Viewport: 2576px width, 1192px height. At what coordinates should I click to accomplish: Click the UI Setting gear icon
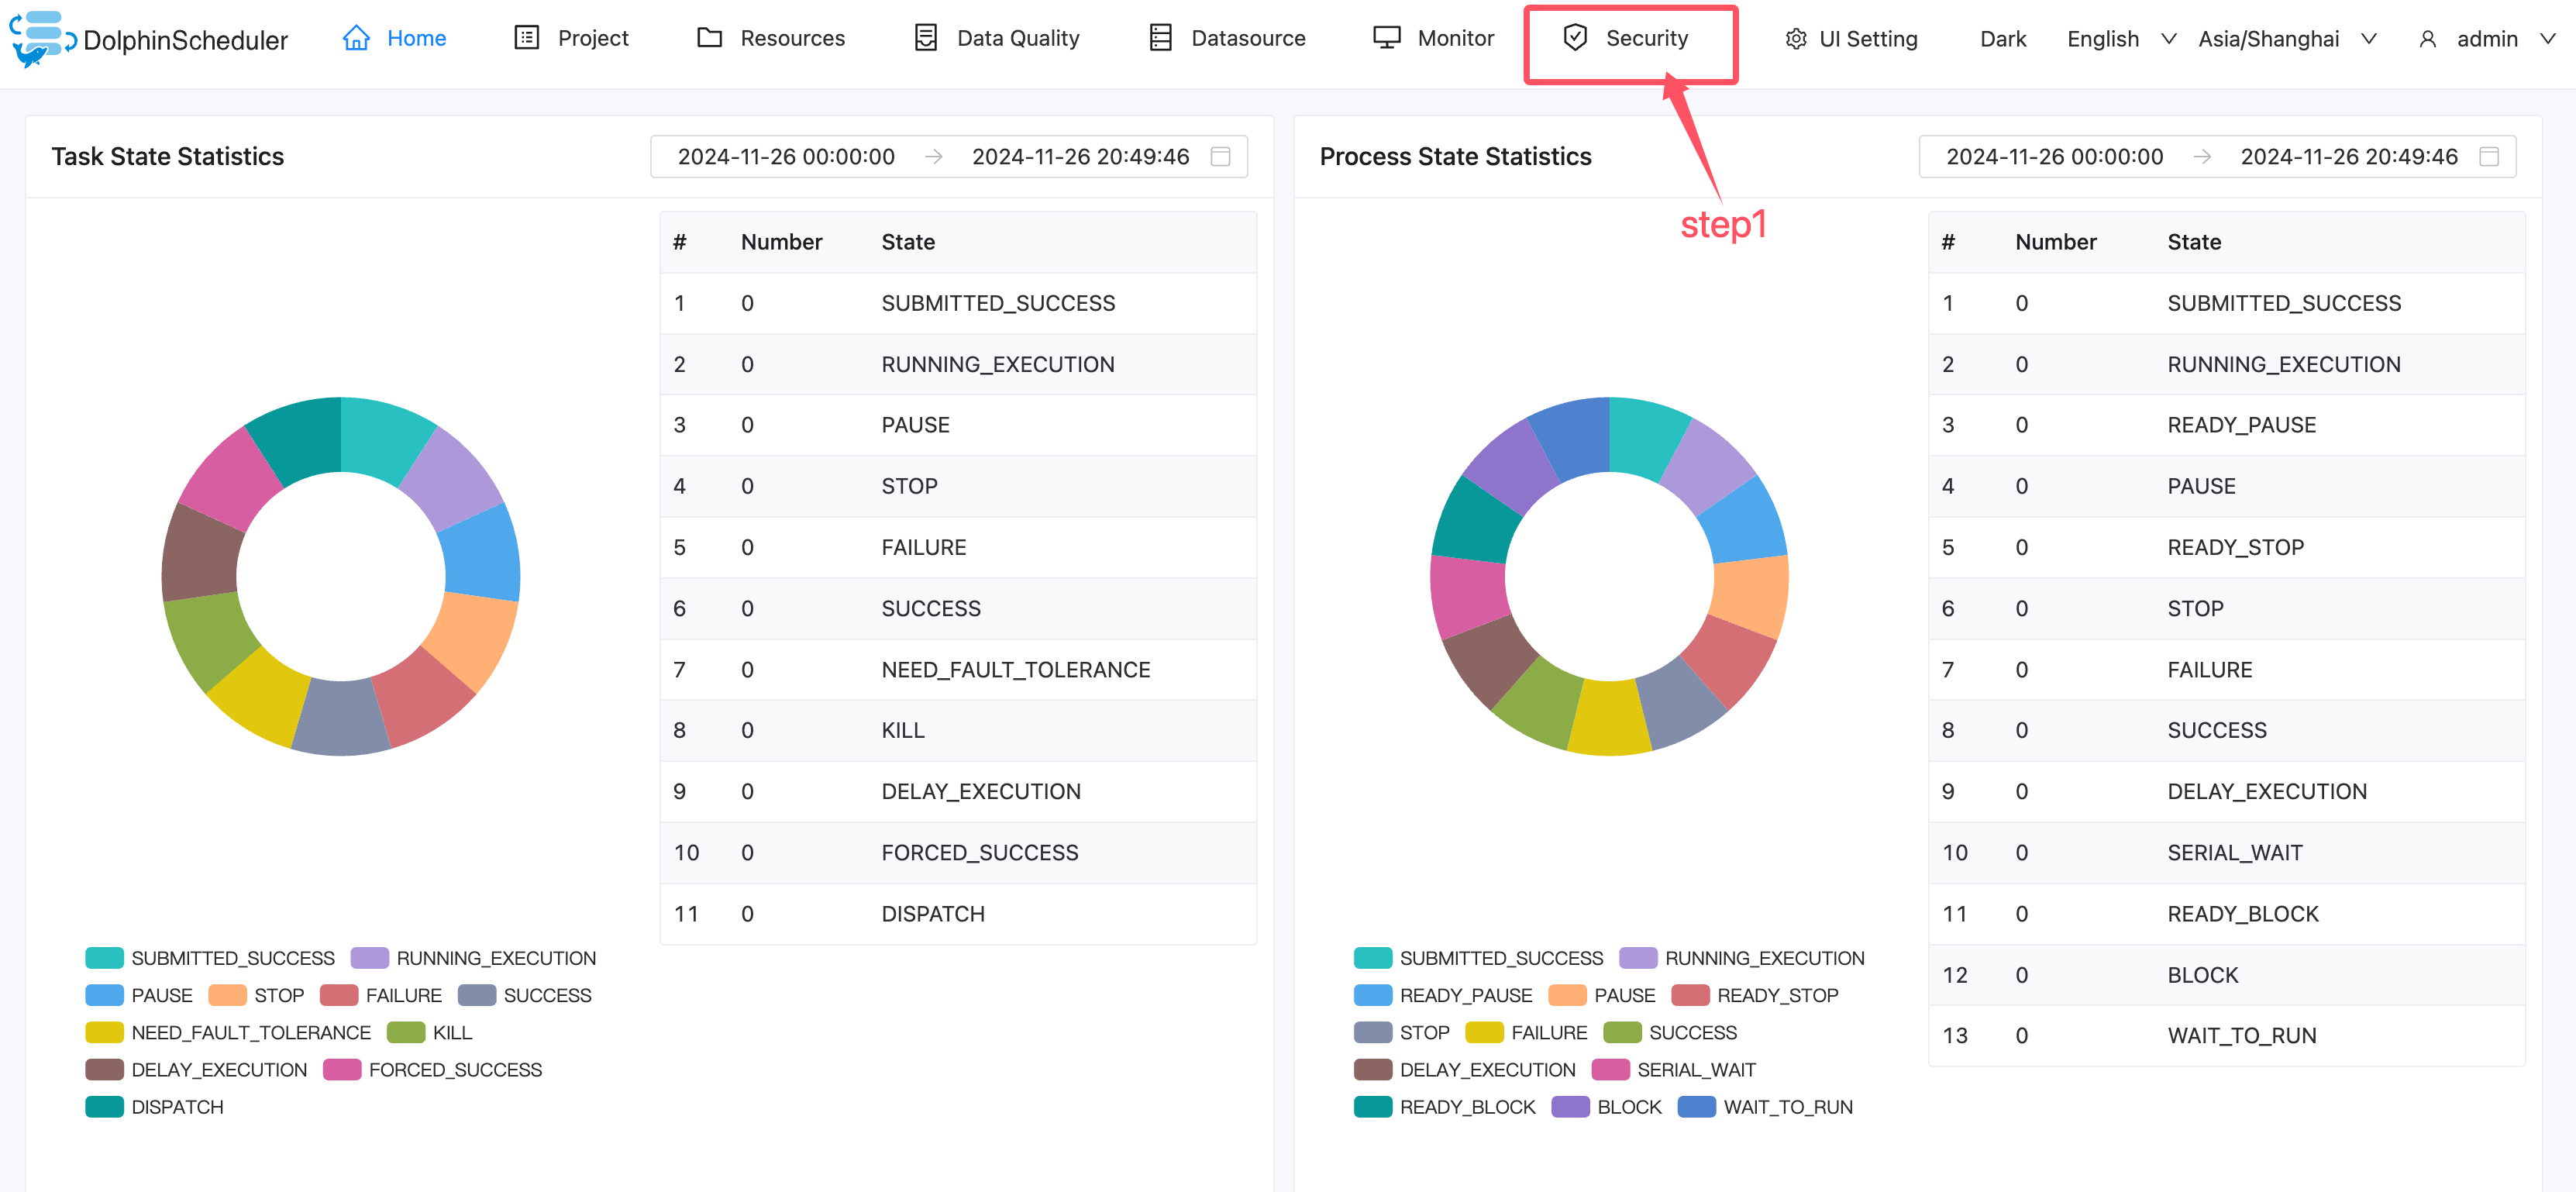(1796, 39)
